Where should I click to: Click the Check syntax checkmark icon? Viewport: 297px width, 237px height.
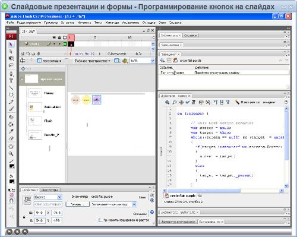188,102
